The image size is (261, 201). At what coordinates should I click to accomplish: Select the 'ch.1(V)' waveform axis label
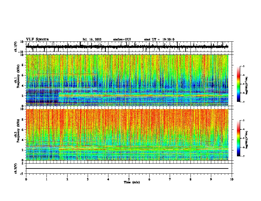[x=15, y=47]
